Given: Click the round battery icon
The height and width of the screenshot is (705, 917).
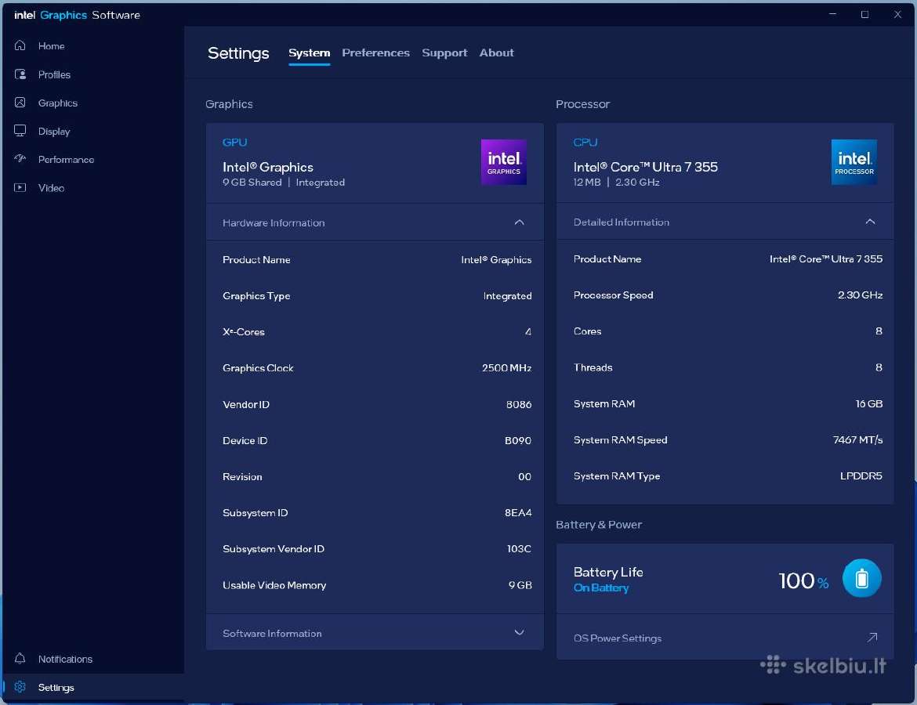Looking at the screenshot, I should coord(861,579).
